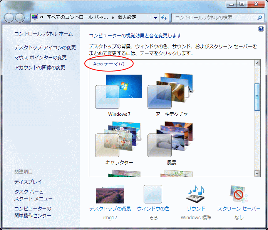Viewport: 268px width, 230px height.
Task: Click the Back navigation arrow
Action: click(9, 18)
